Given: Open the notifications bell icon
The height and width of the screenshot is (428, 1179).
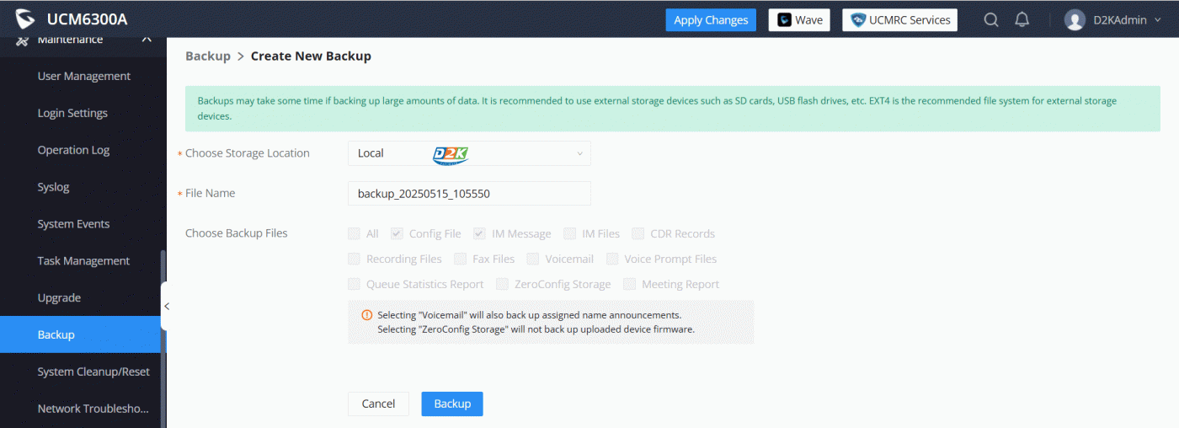Looking at the screenshot, I should [1022, 19].
